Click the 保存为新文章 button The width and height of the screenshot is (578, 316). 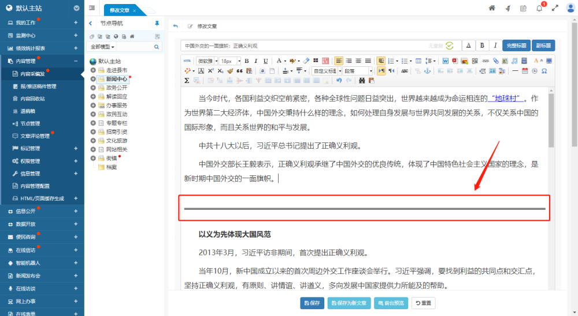click(349, 303)
